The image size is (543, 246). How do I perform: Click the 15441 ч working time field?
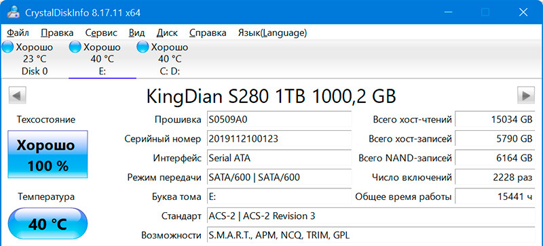(x=495, y=197)
